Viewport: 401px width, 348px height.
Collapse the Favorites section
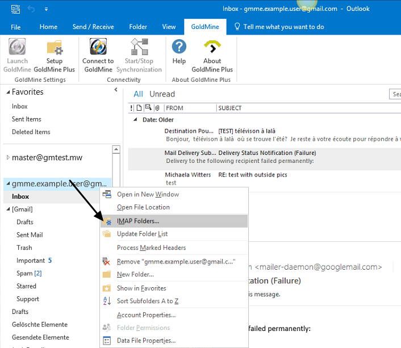point(8,93)
